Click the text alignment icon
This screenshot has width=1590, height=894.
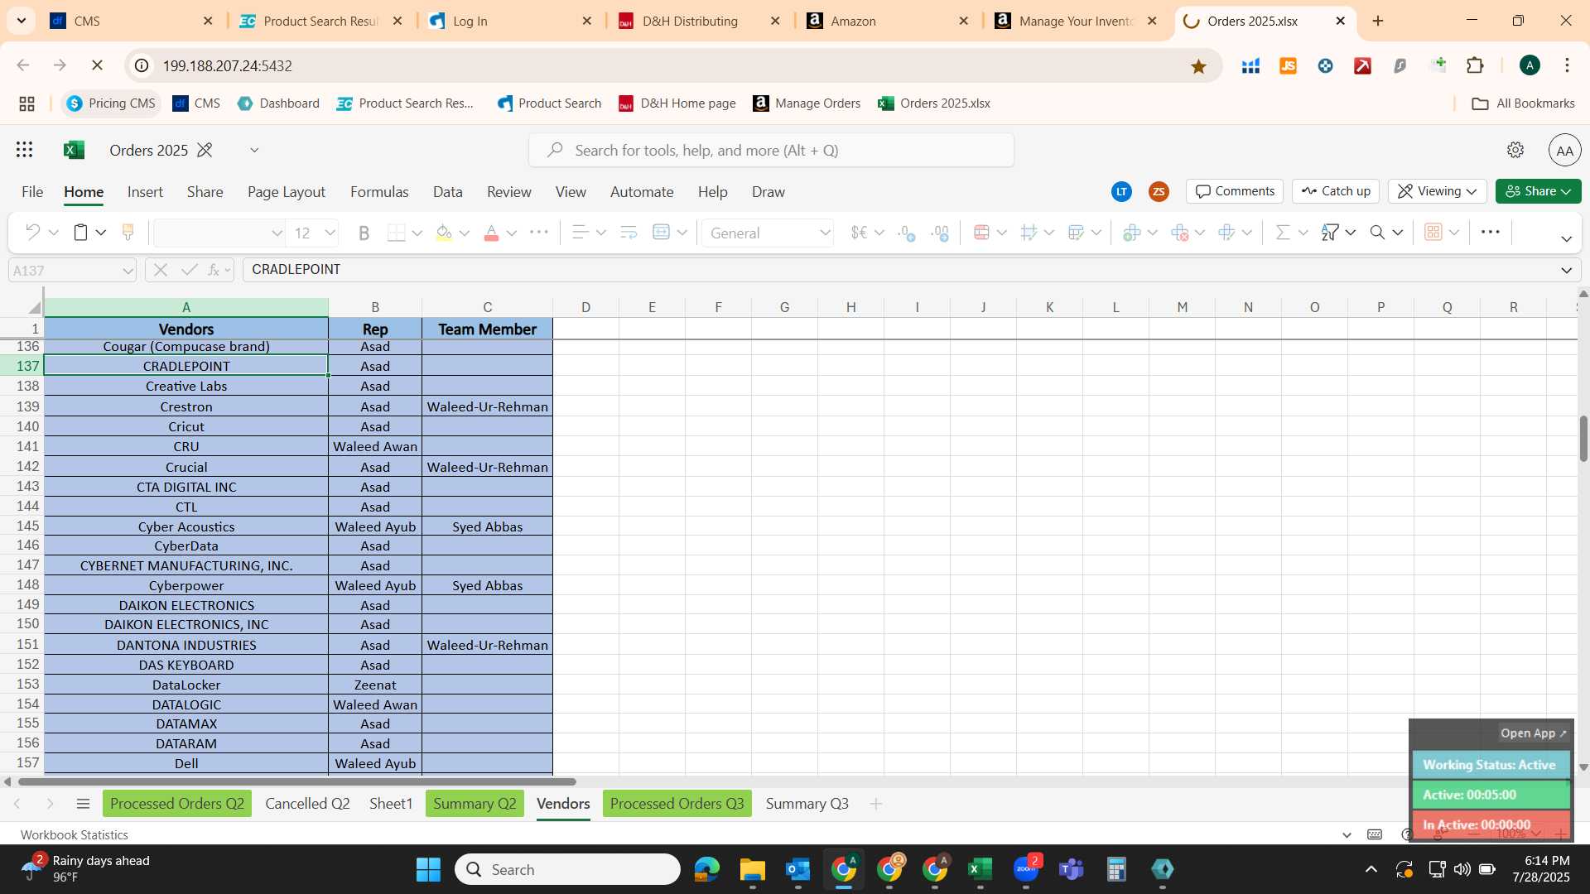[x=581, y=233]
